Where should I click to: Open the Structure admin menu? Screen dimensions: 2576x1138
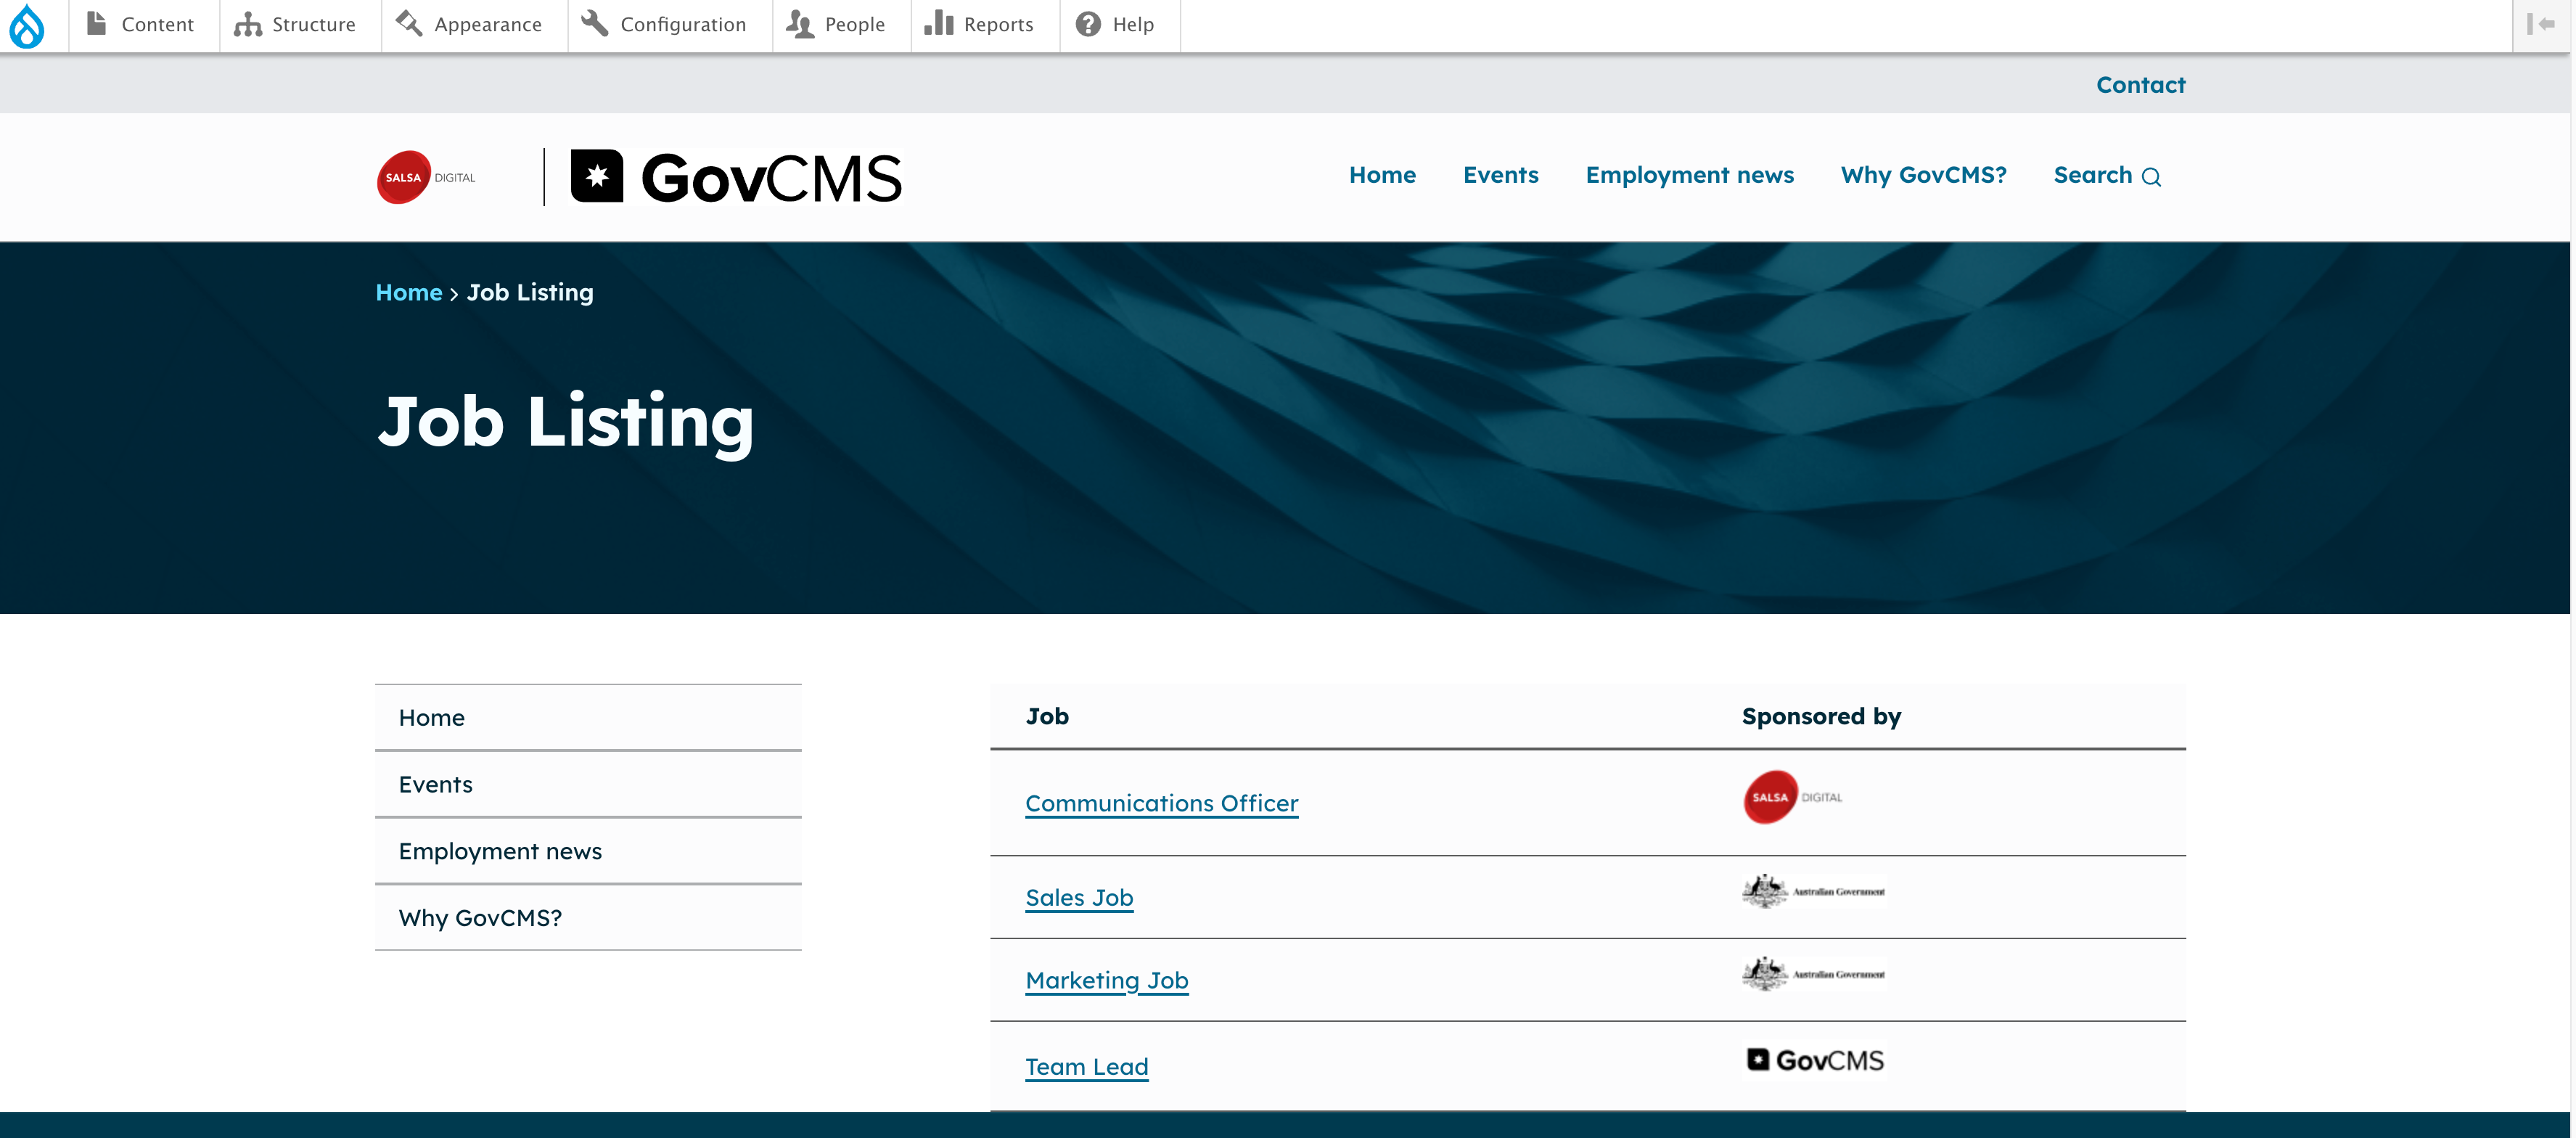tap(294, 25)
